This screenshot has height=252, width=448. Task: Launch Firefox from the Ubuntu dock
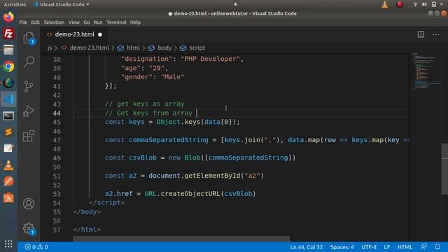click(x=8, y=17)
